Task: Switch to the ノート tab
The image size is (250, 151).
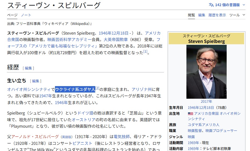Action: pyautogui.click(x=26, y=15)
